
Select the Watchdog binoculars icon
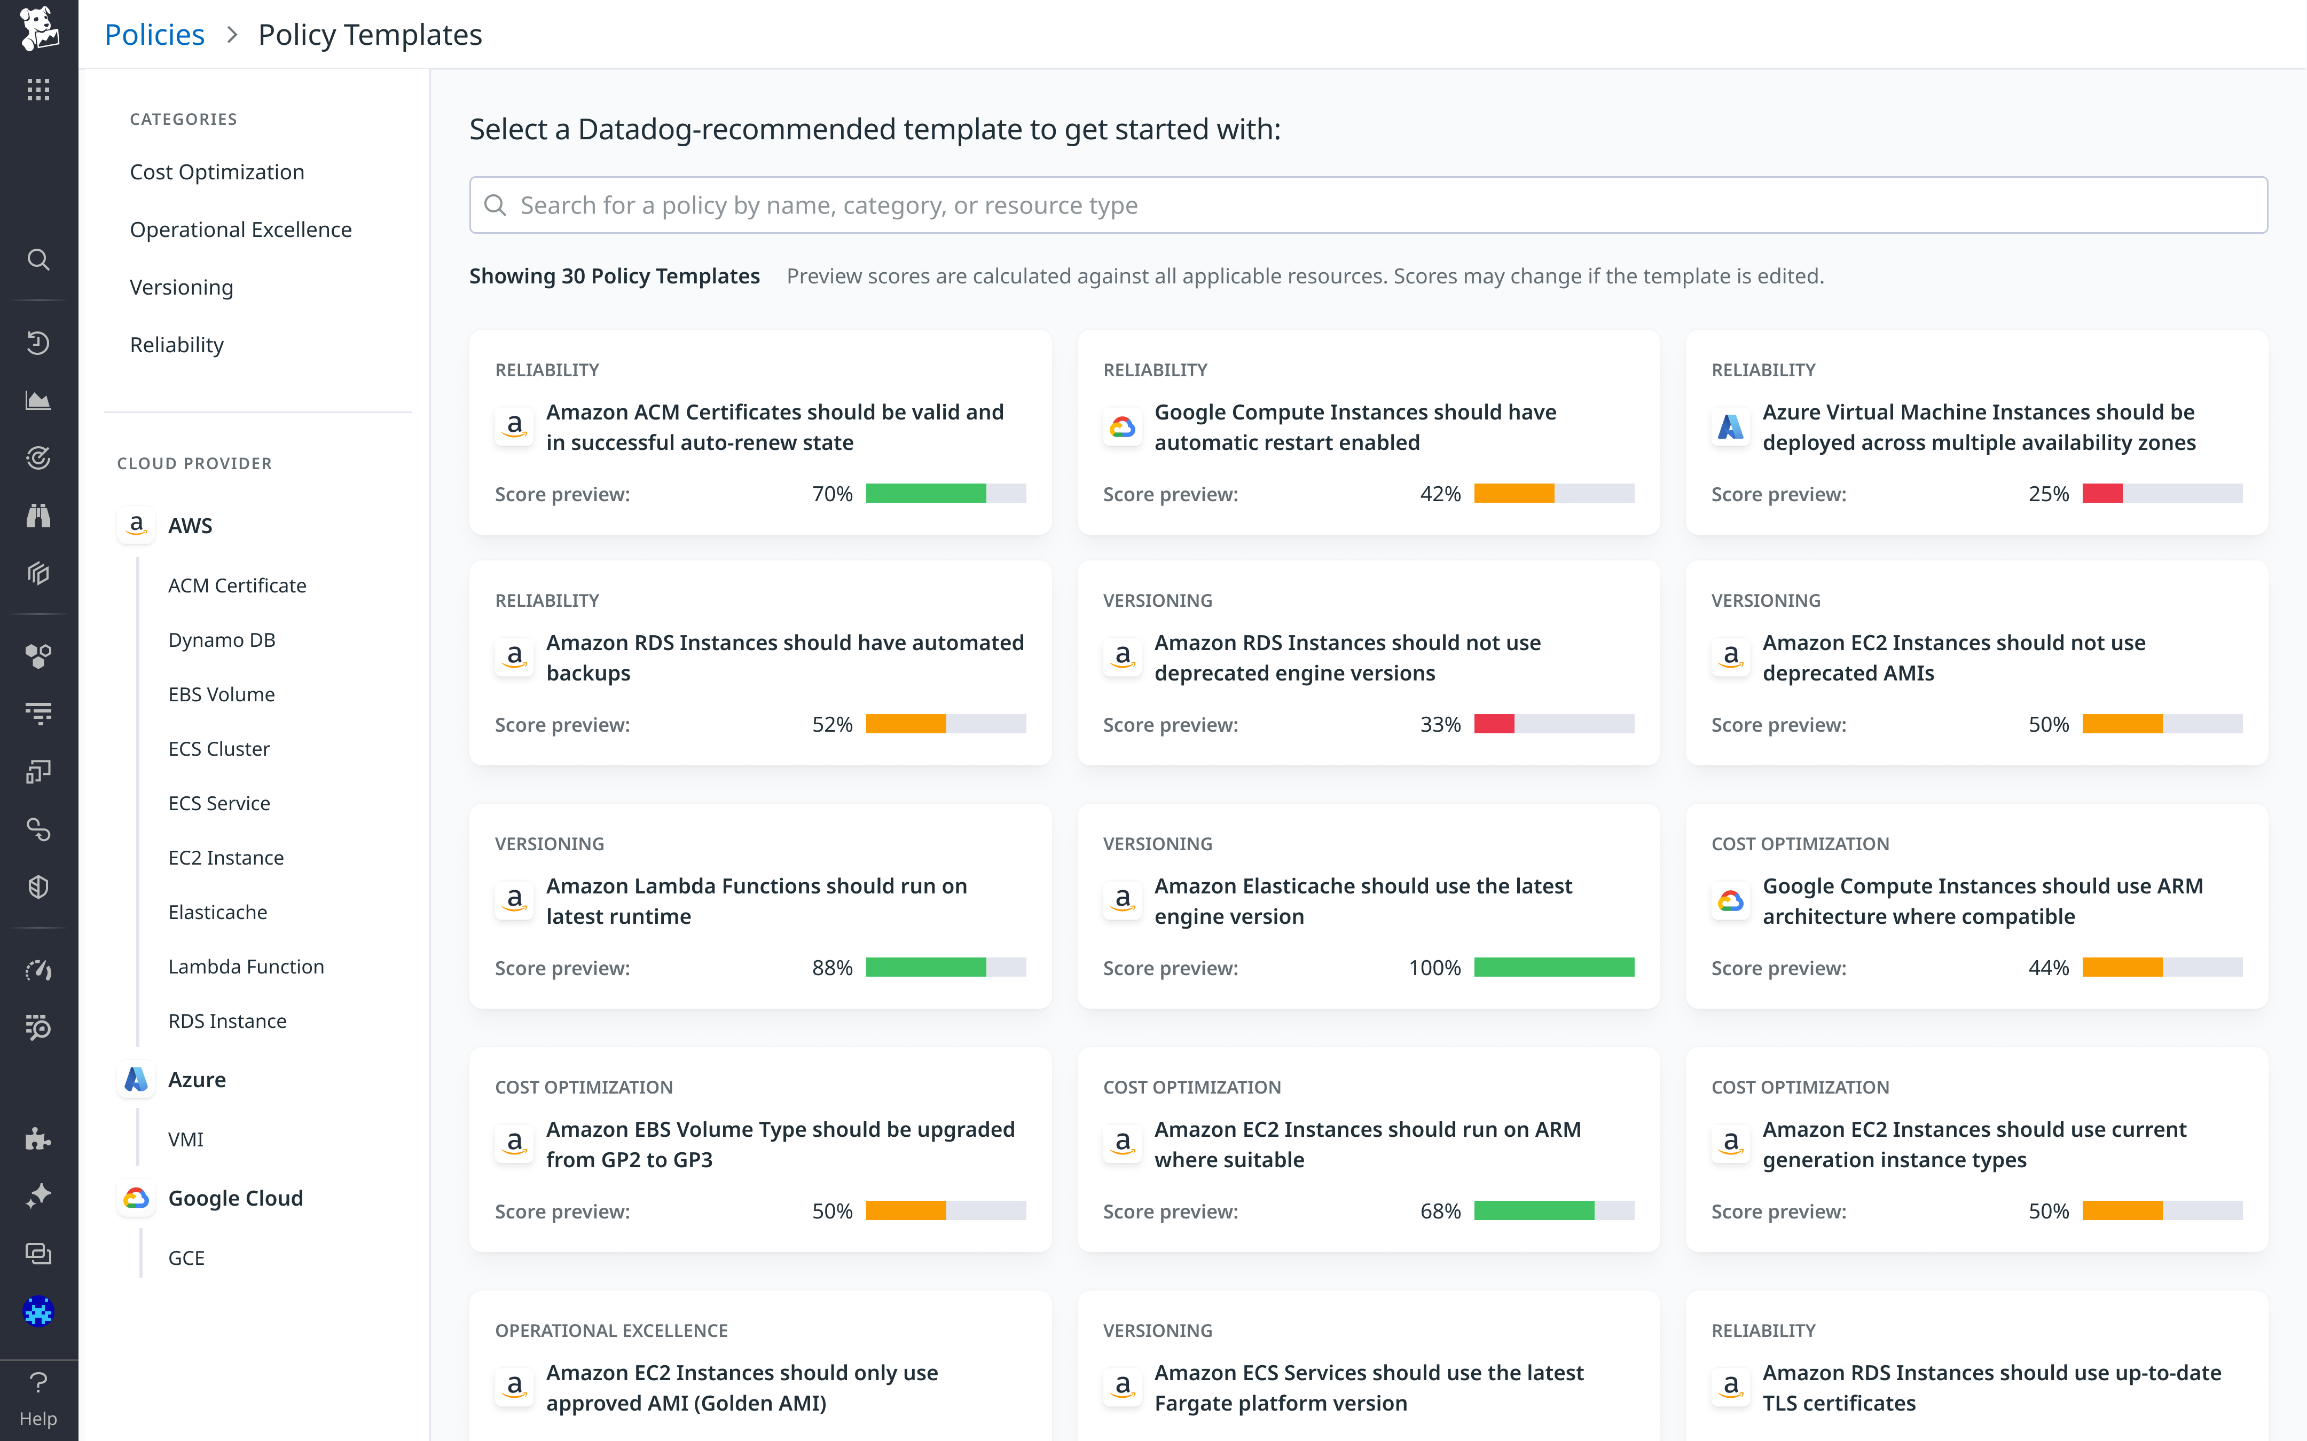[x=38, y=514]
